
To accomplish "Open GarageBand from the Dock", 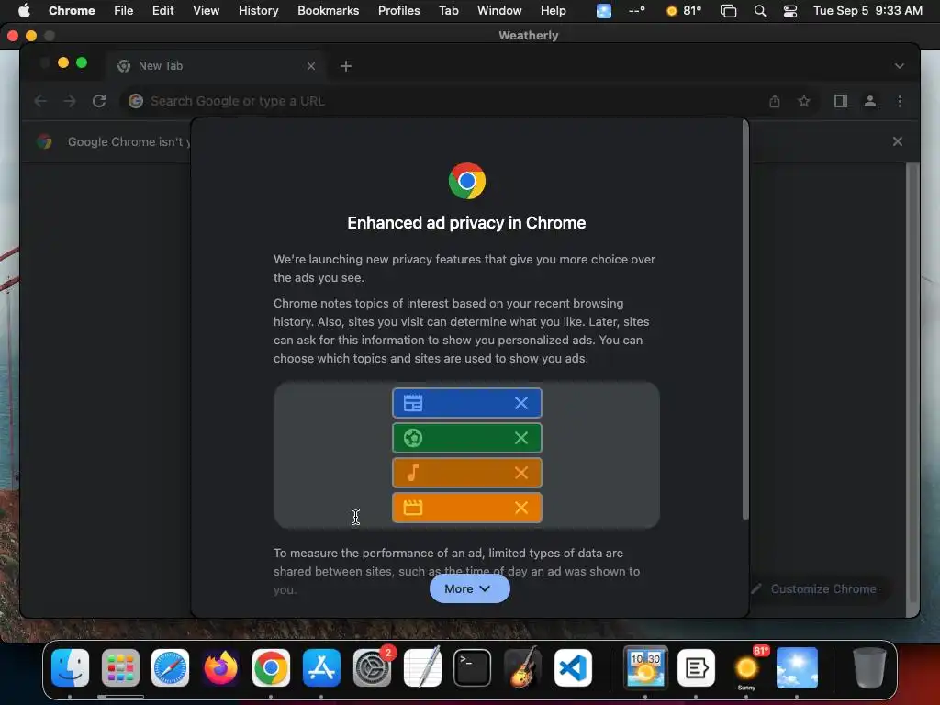I will tap(522, 668).
